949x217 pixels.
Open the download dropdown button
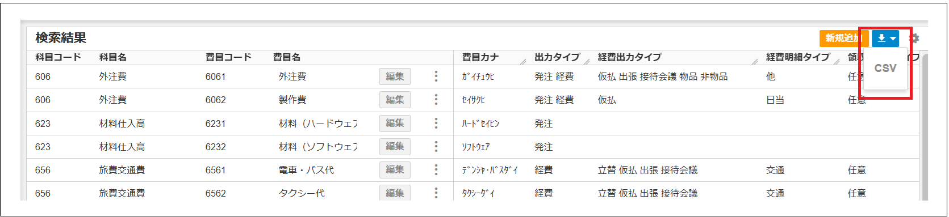tap(886, 38)
